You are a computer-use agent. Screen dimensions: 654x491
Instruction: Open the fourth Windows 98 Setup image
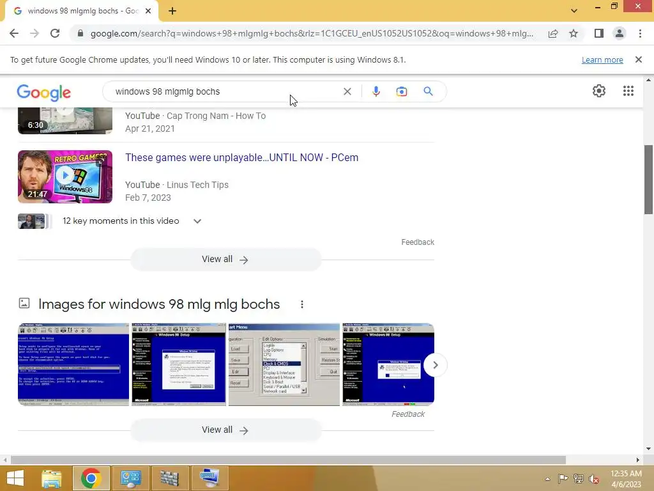click(388, 364)
